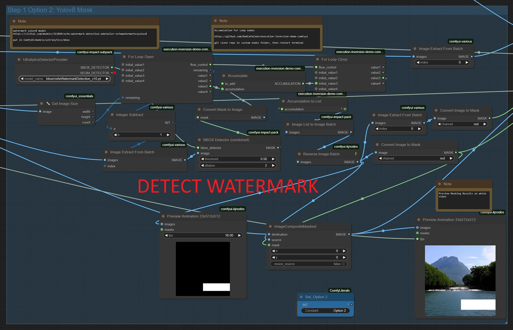Open the Constant Option 2 selector
This screenshot has height=330, width=513.
325,311
